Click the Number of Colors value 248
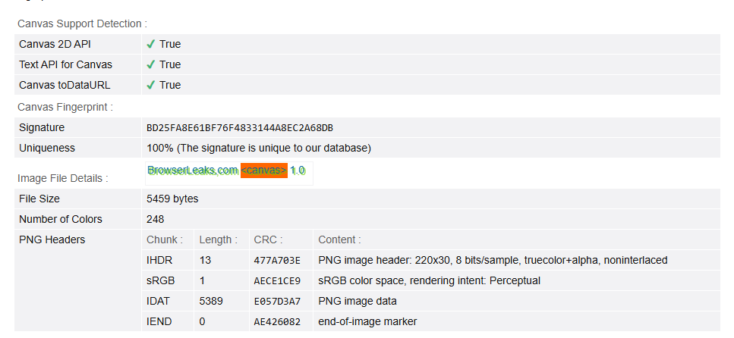The width and height of the screenshot is (734, 338). pyautogui.click(x=155, y=219)
